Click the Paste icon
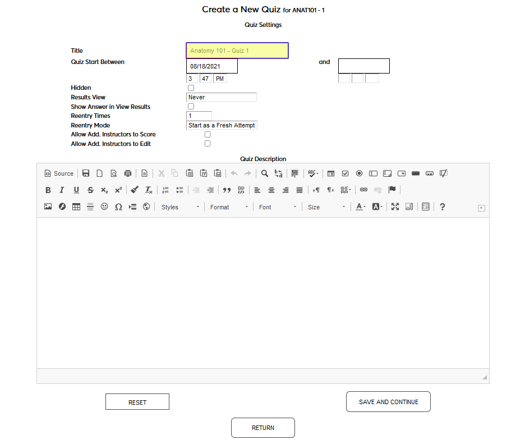This screenshot has height=444, width=525. tap(190, 173)
